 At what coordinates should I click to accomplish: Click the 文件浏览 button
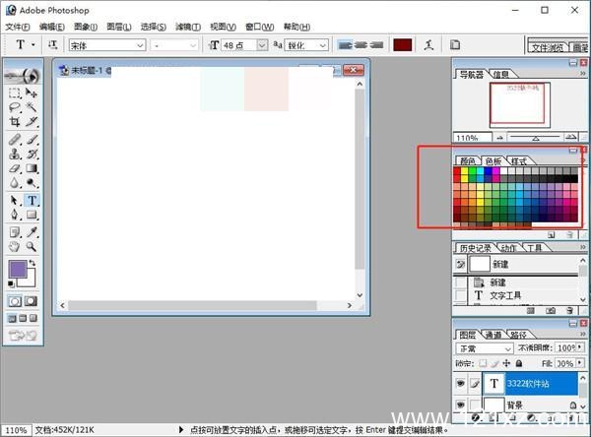click(x=548, y=46)
